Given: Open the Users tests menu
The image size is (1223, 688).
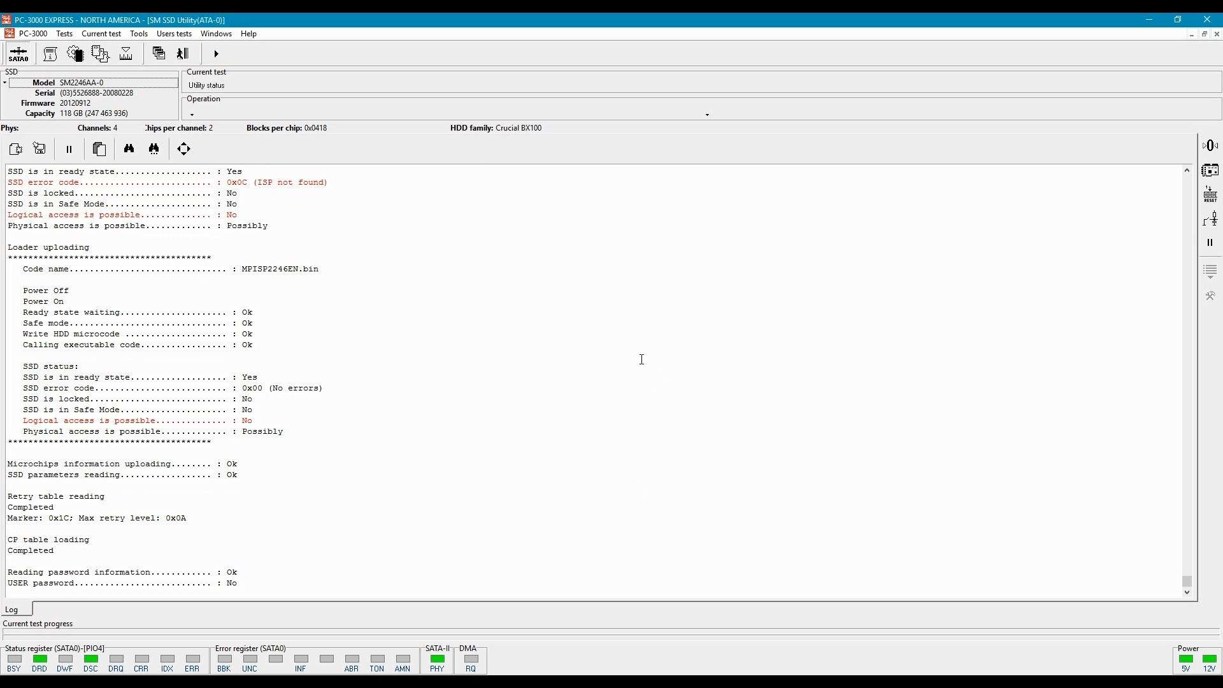Looking at the screenshot, I should click(x=174, y=34).
